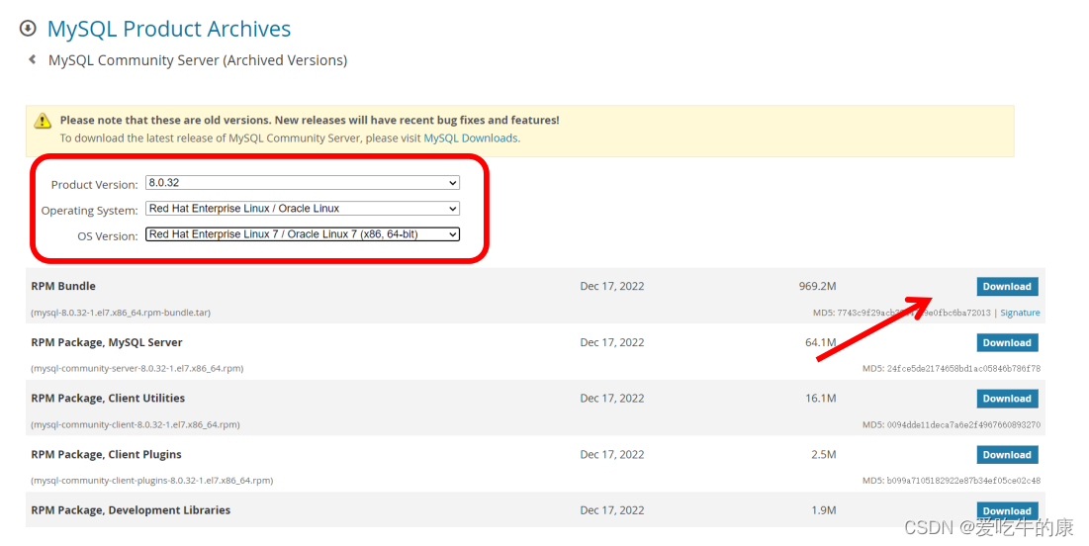
Task: Download the Client Plugins RPM package
Action: tap(1007, 454)
